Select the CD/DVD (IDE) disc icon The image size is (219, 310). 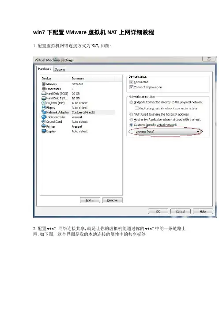click(x=44, y=103)
